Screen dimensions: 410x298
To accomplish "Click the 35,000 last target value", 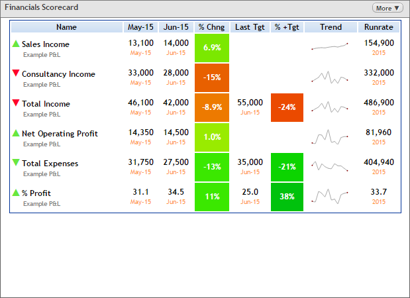I will pos(250,162).
